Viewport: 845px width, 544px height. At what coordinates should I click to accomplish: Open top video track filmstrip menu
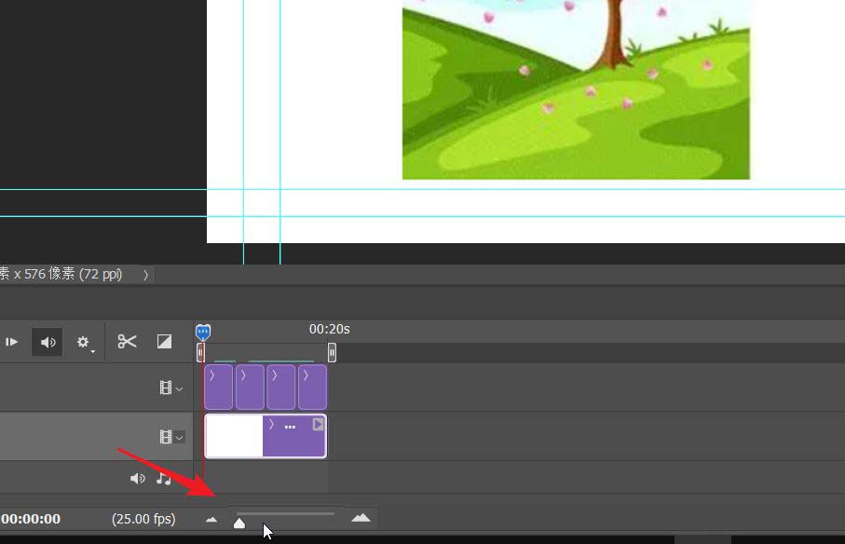click(x=171, y=388)
